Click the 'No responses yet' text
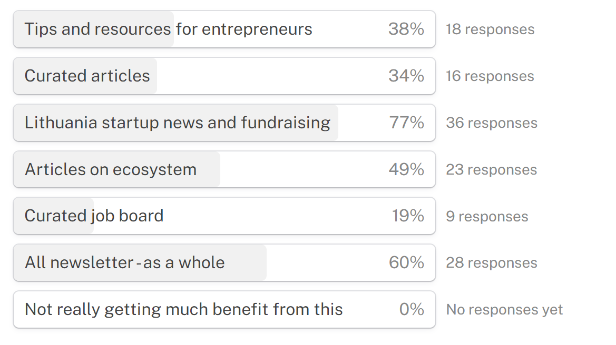Viewport: 616px width, 345px height. point(504,310)
